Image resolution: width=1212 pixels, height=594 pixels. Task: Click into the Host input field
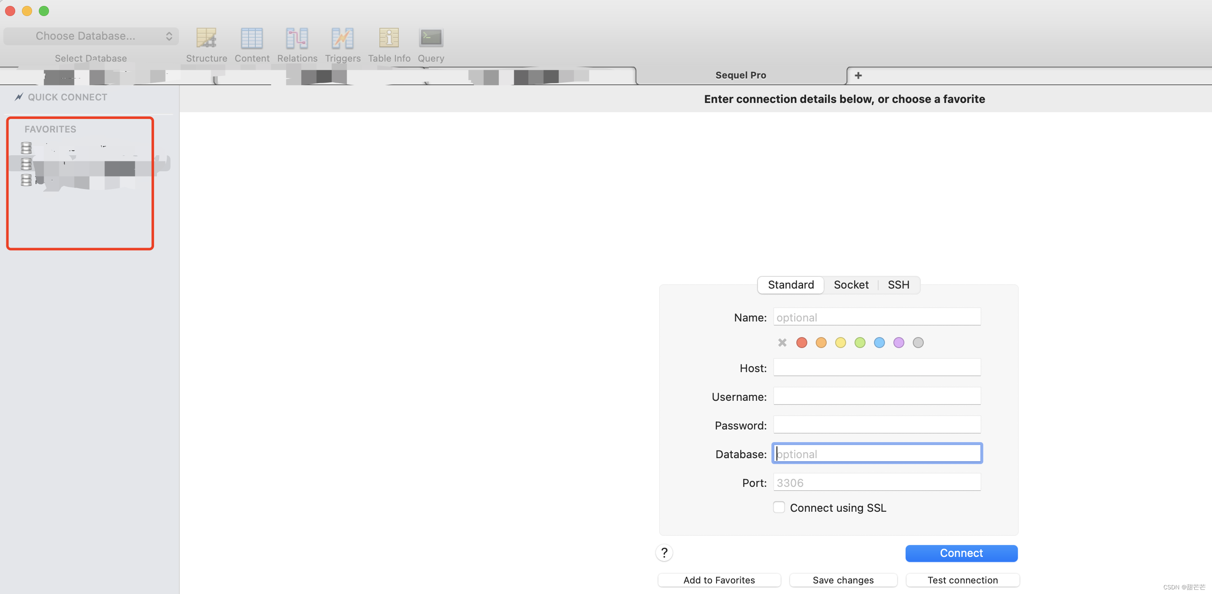point(877,367)
